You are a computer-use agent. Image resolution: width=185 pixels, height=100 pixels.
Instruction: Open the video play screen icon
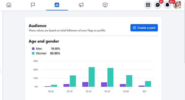coord(105,5)
